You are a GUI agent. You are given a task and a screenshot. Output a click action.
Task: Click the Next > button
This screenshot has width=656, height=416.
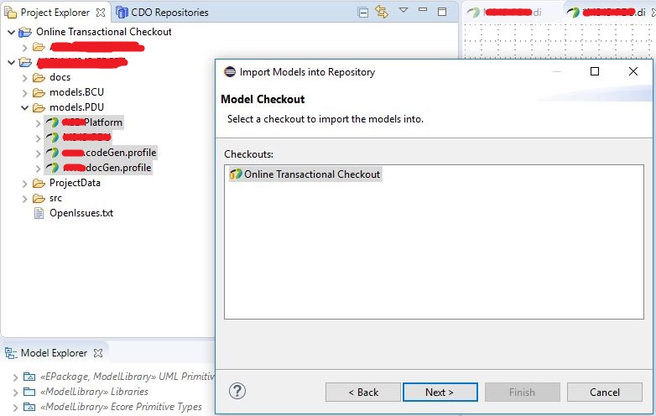440,393
